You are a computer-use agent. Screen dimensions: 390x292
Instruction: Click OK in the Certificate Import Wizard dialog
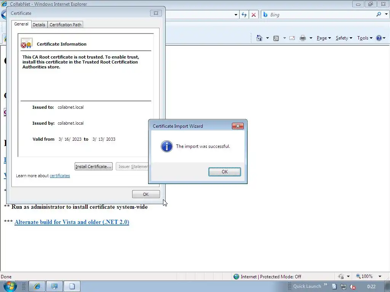[224, 172]
